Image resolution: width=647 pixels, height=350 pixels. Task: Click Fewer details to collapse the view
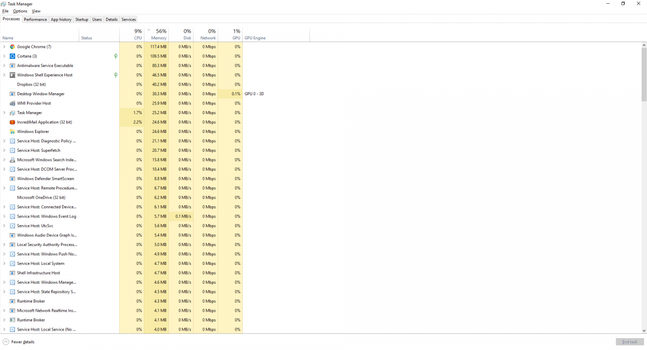click(x=18, y=342)
